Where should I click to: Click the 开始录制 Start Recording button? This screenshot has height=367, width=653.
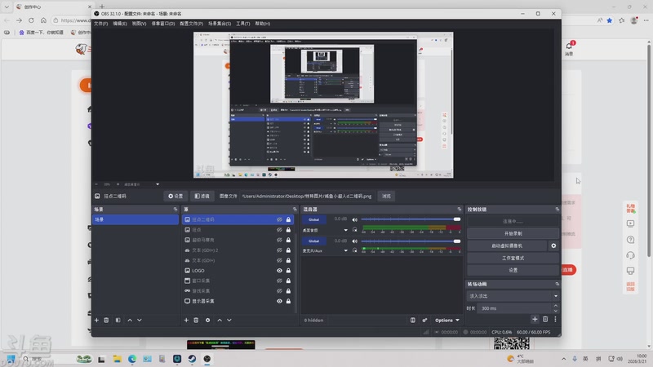(513, 233)
